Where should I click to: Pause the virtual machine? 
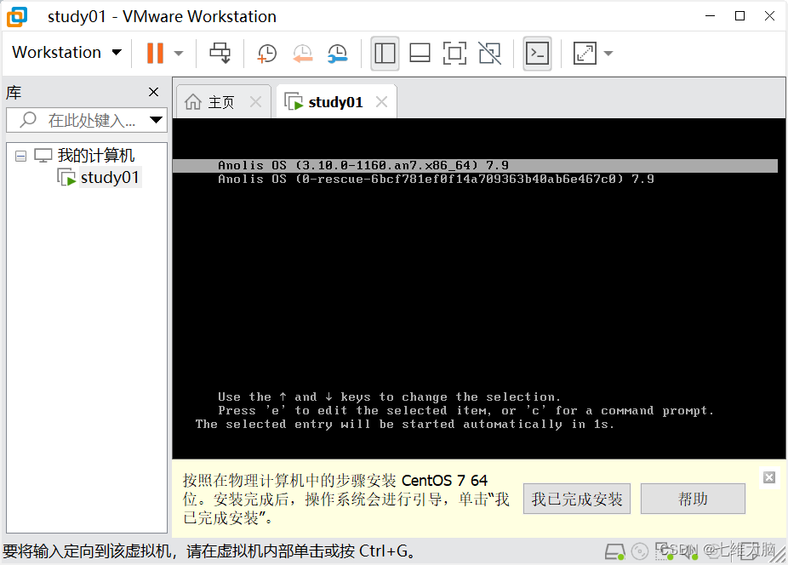[155, 53]
